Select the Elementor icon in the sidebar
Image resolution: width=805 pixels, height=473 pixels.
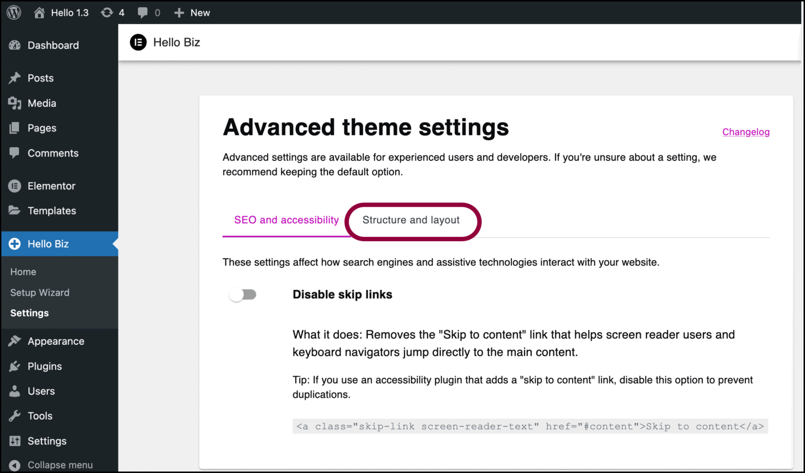coord(15,186)
